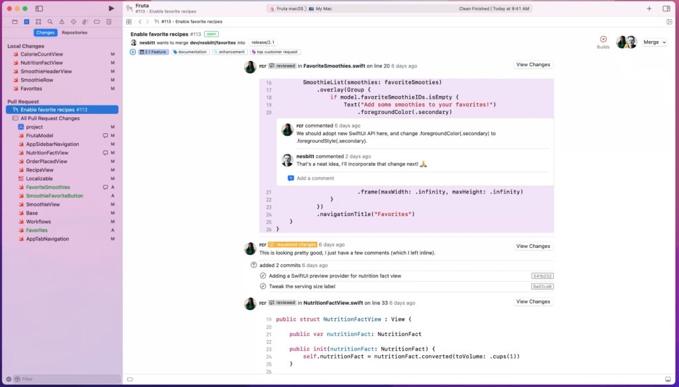Screen dimensions: 679x387
Task: Switch to the Repositories tab
Action: click(74, 32)
